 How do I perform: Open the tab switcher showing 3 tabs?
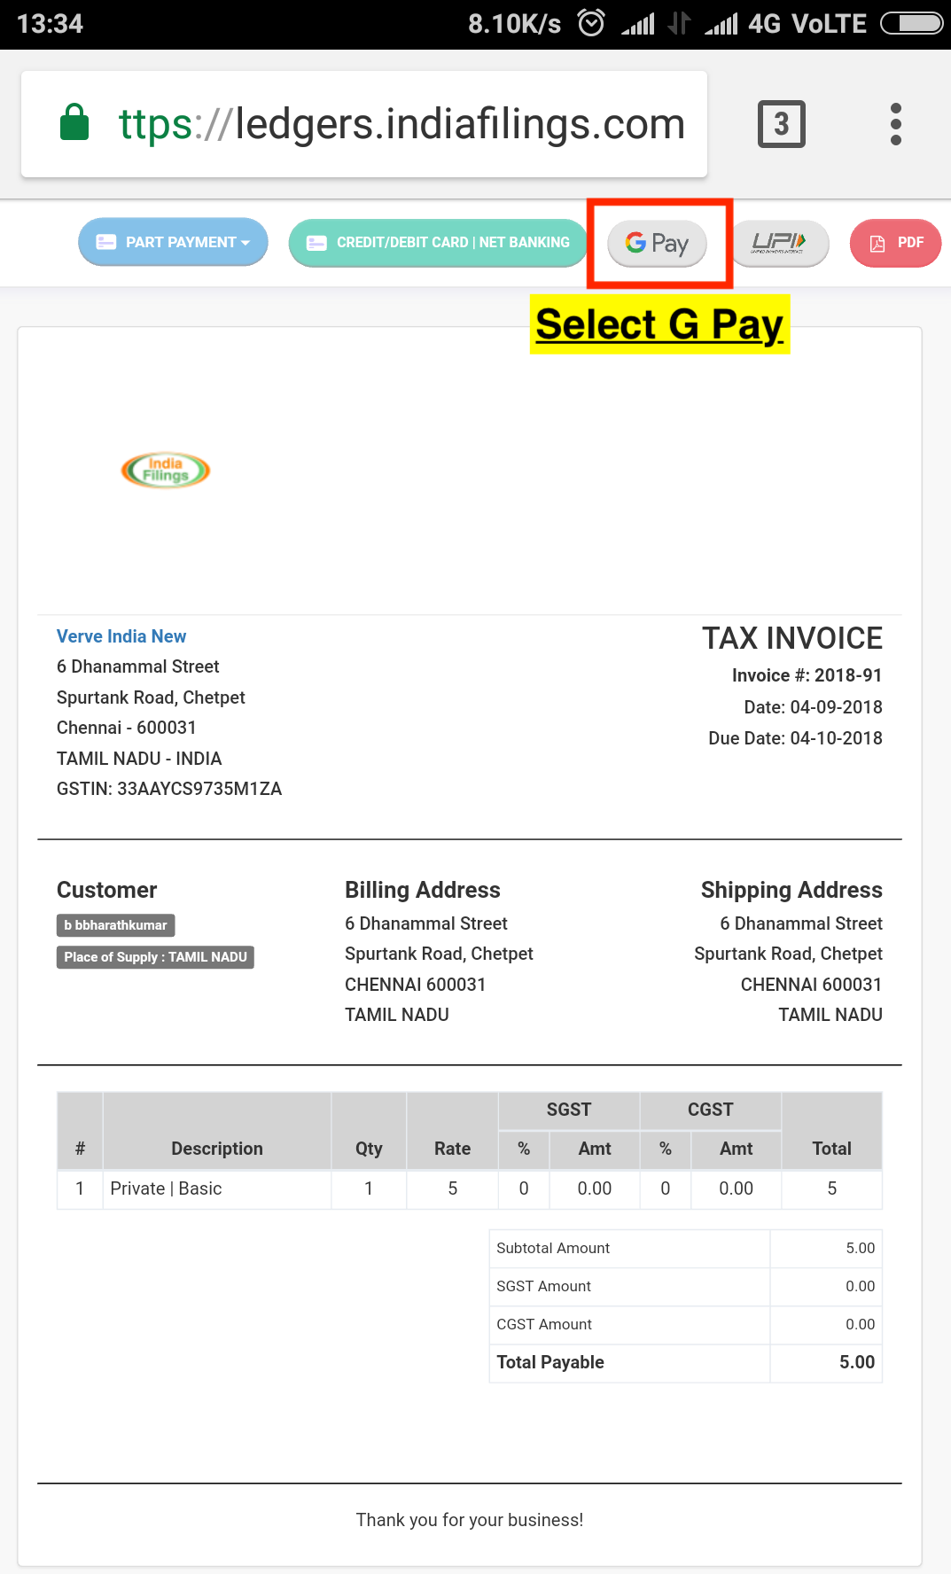[x=781, y=124]
